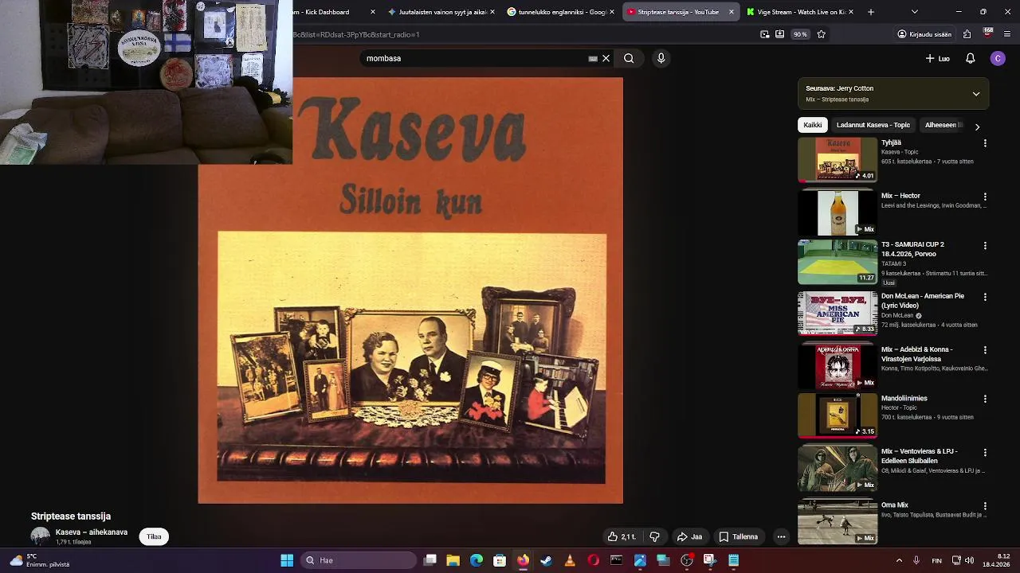Share the video via Jaa
Screen dimensions: 1020x573
tap(689, 536)
